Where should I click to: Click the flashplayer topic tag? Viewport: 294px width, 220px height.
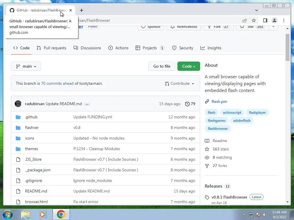click(x=257, y=112)
